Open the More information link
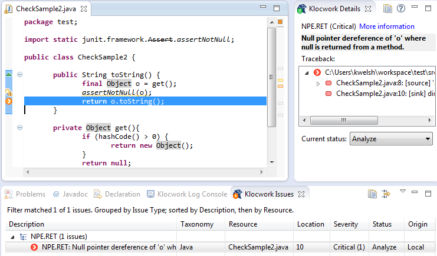Viewport: 437px width, 256px height. coord(386,26)
